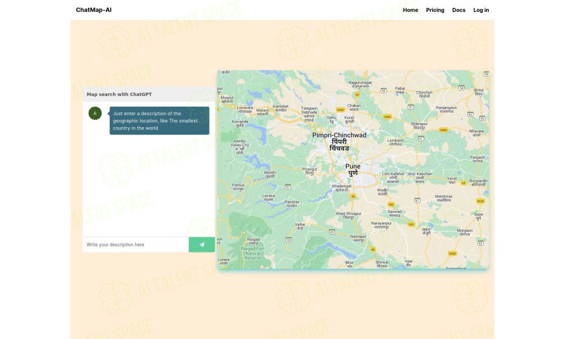Image resolution: width=565 pixels, height=339 pixels.
Task: Click the Nhavare label on map
Action: (x=476, y=133)
